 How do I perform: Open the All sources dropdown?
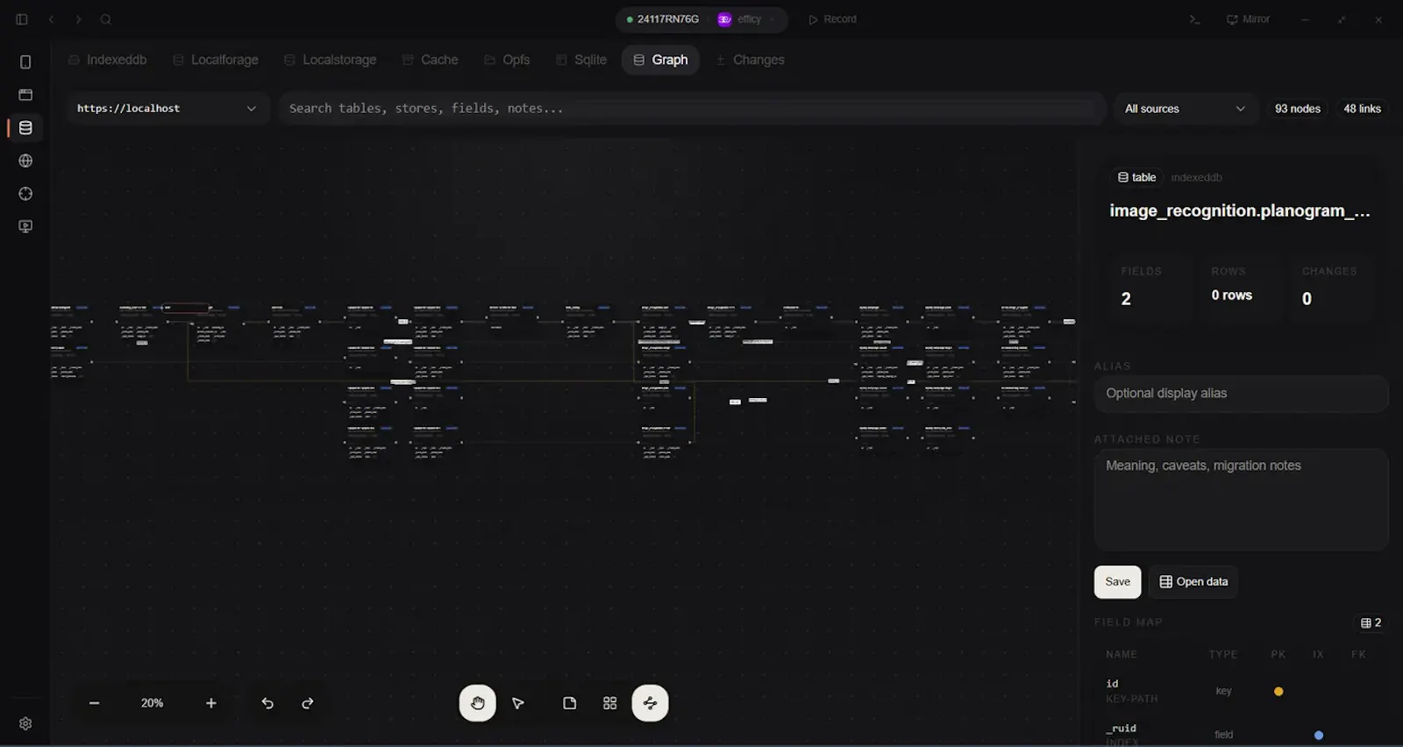tap(1185, 109)
